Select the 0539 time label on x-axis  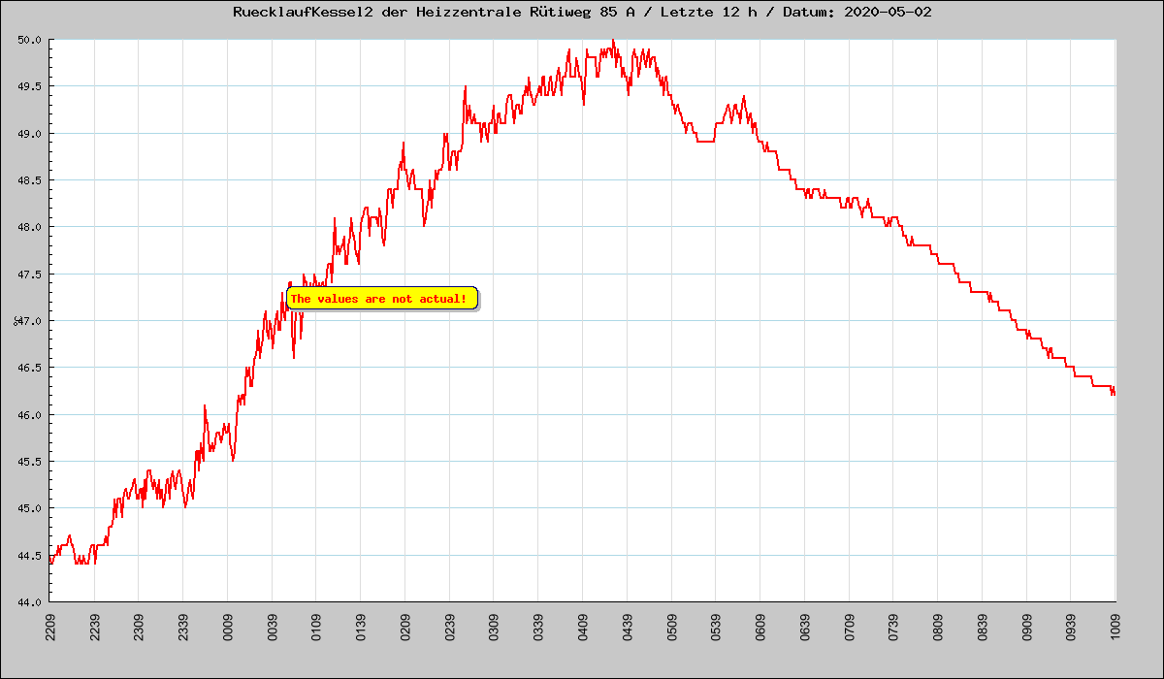pyautogui.click(x=716, y=626)
